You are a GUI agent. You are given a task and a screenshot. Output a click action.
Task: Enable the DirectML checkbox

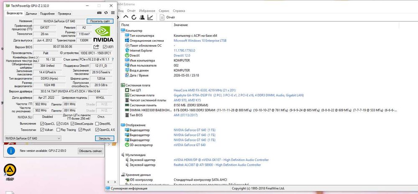pos(97,124)
